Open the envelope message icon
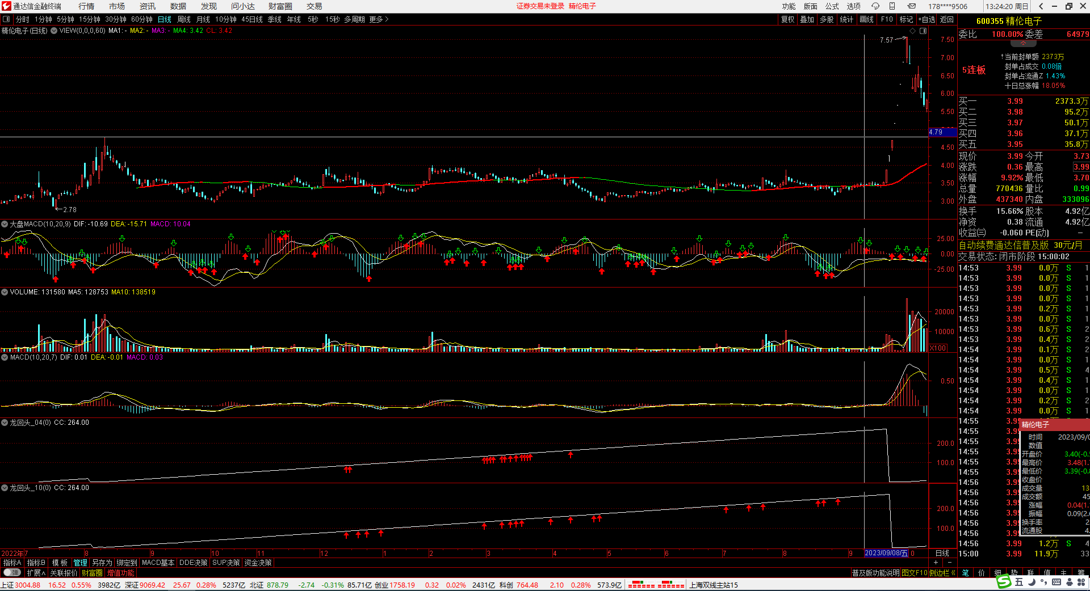 tap(912, 6)
